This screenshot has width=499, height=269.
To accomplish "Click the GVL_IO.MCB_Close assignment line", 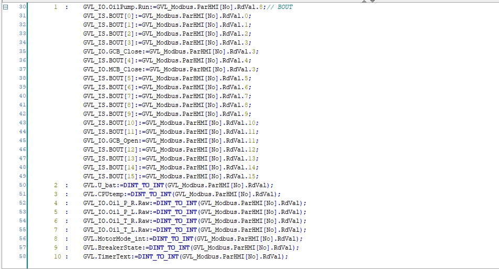I will coord(171,70).
